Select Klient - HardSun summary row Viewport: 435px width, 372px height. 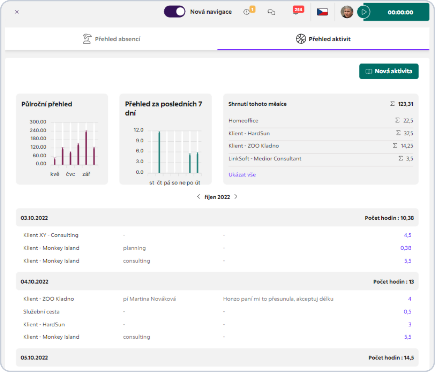point(321,134)
